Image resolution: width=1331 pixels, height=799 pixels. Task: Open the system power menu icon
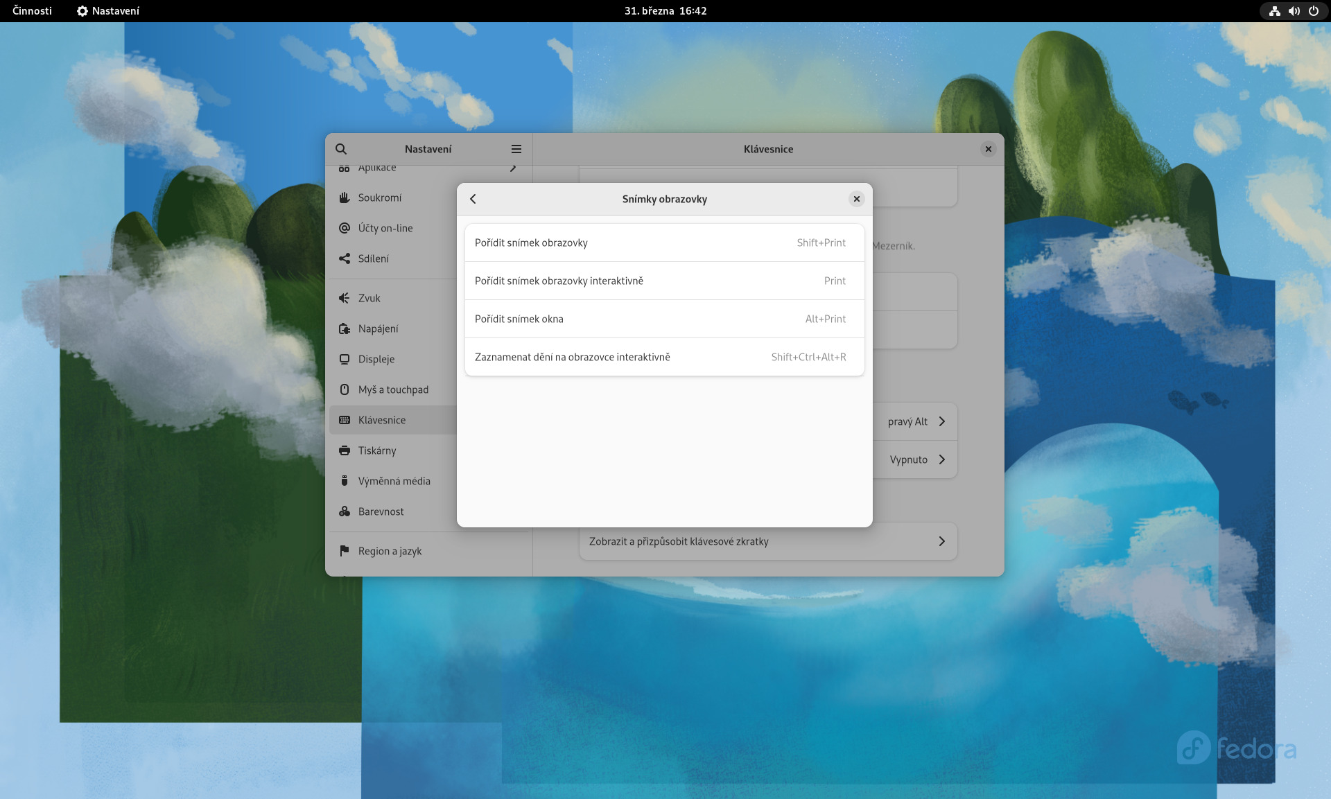click(x=1313, y=11)
